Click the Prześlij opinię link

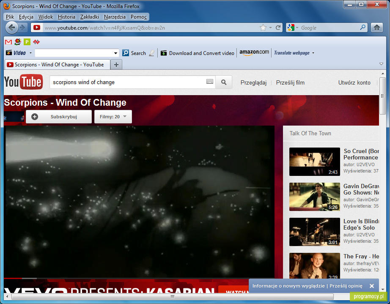(x=346, y=286)
